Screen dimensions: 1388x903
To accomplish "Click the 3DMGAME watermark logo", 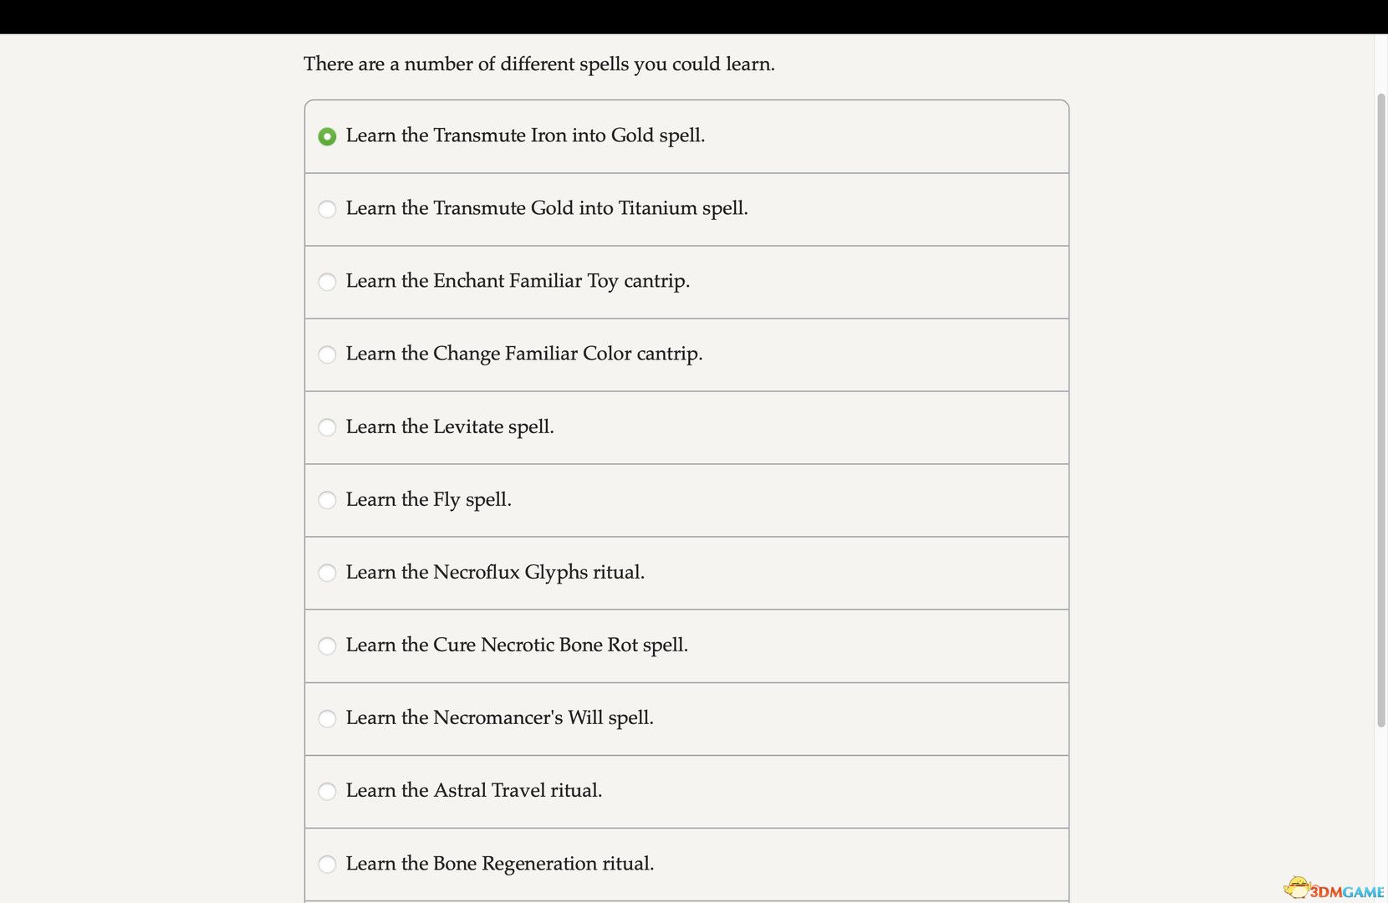I will click(1334, 890).
